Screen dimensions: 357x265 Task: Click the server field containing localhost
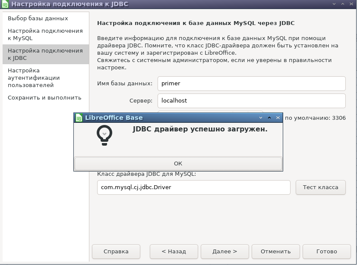coord(252,101)
